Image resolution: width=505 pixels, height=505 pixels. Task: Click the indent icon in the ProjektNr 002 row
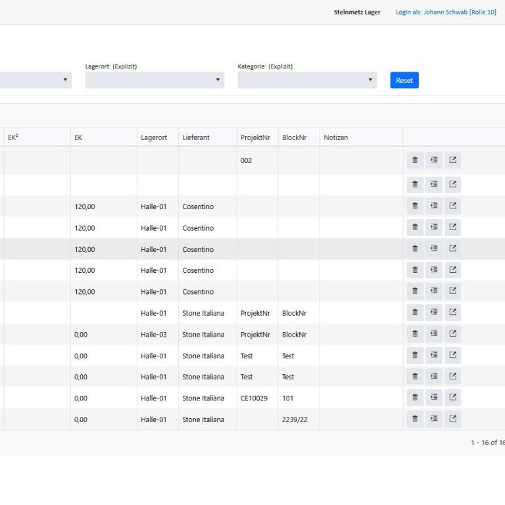click(x=434, y=160)
